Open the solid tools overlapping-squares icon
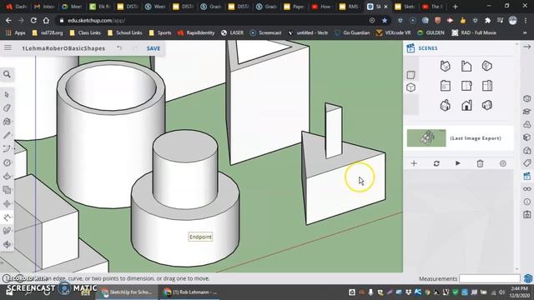The height and width of the screenshot is (300, 534). (7, 190)
